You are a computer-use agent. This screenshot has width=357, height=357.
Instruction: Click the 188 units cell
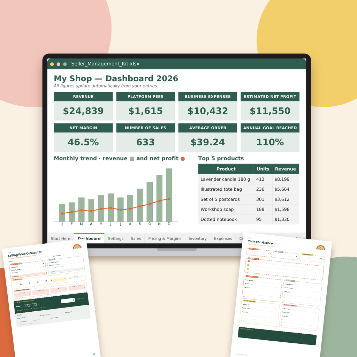click(263, 209)
